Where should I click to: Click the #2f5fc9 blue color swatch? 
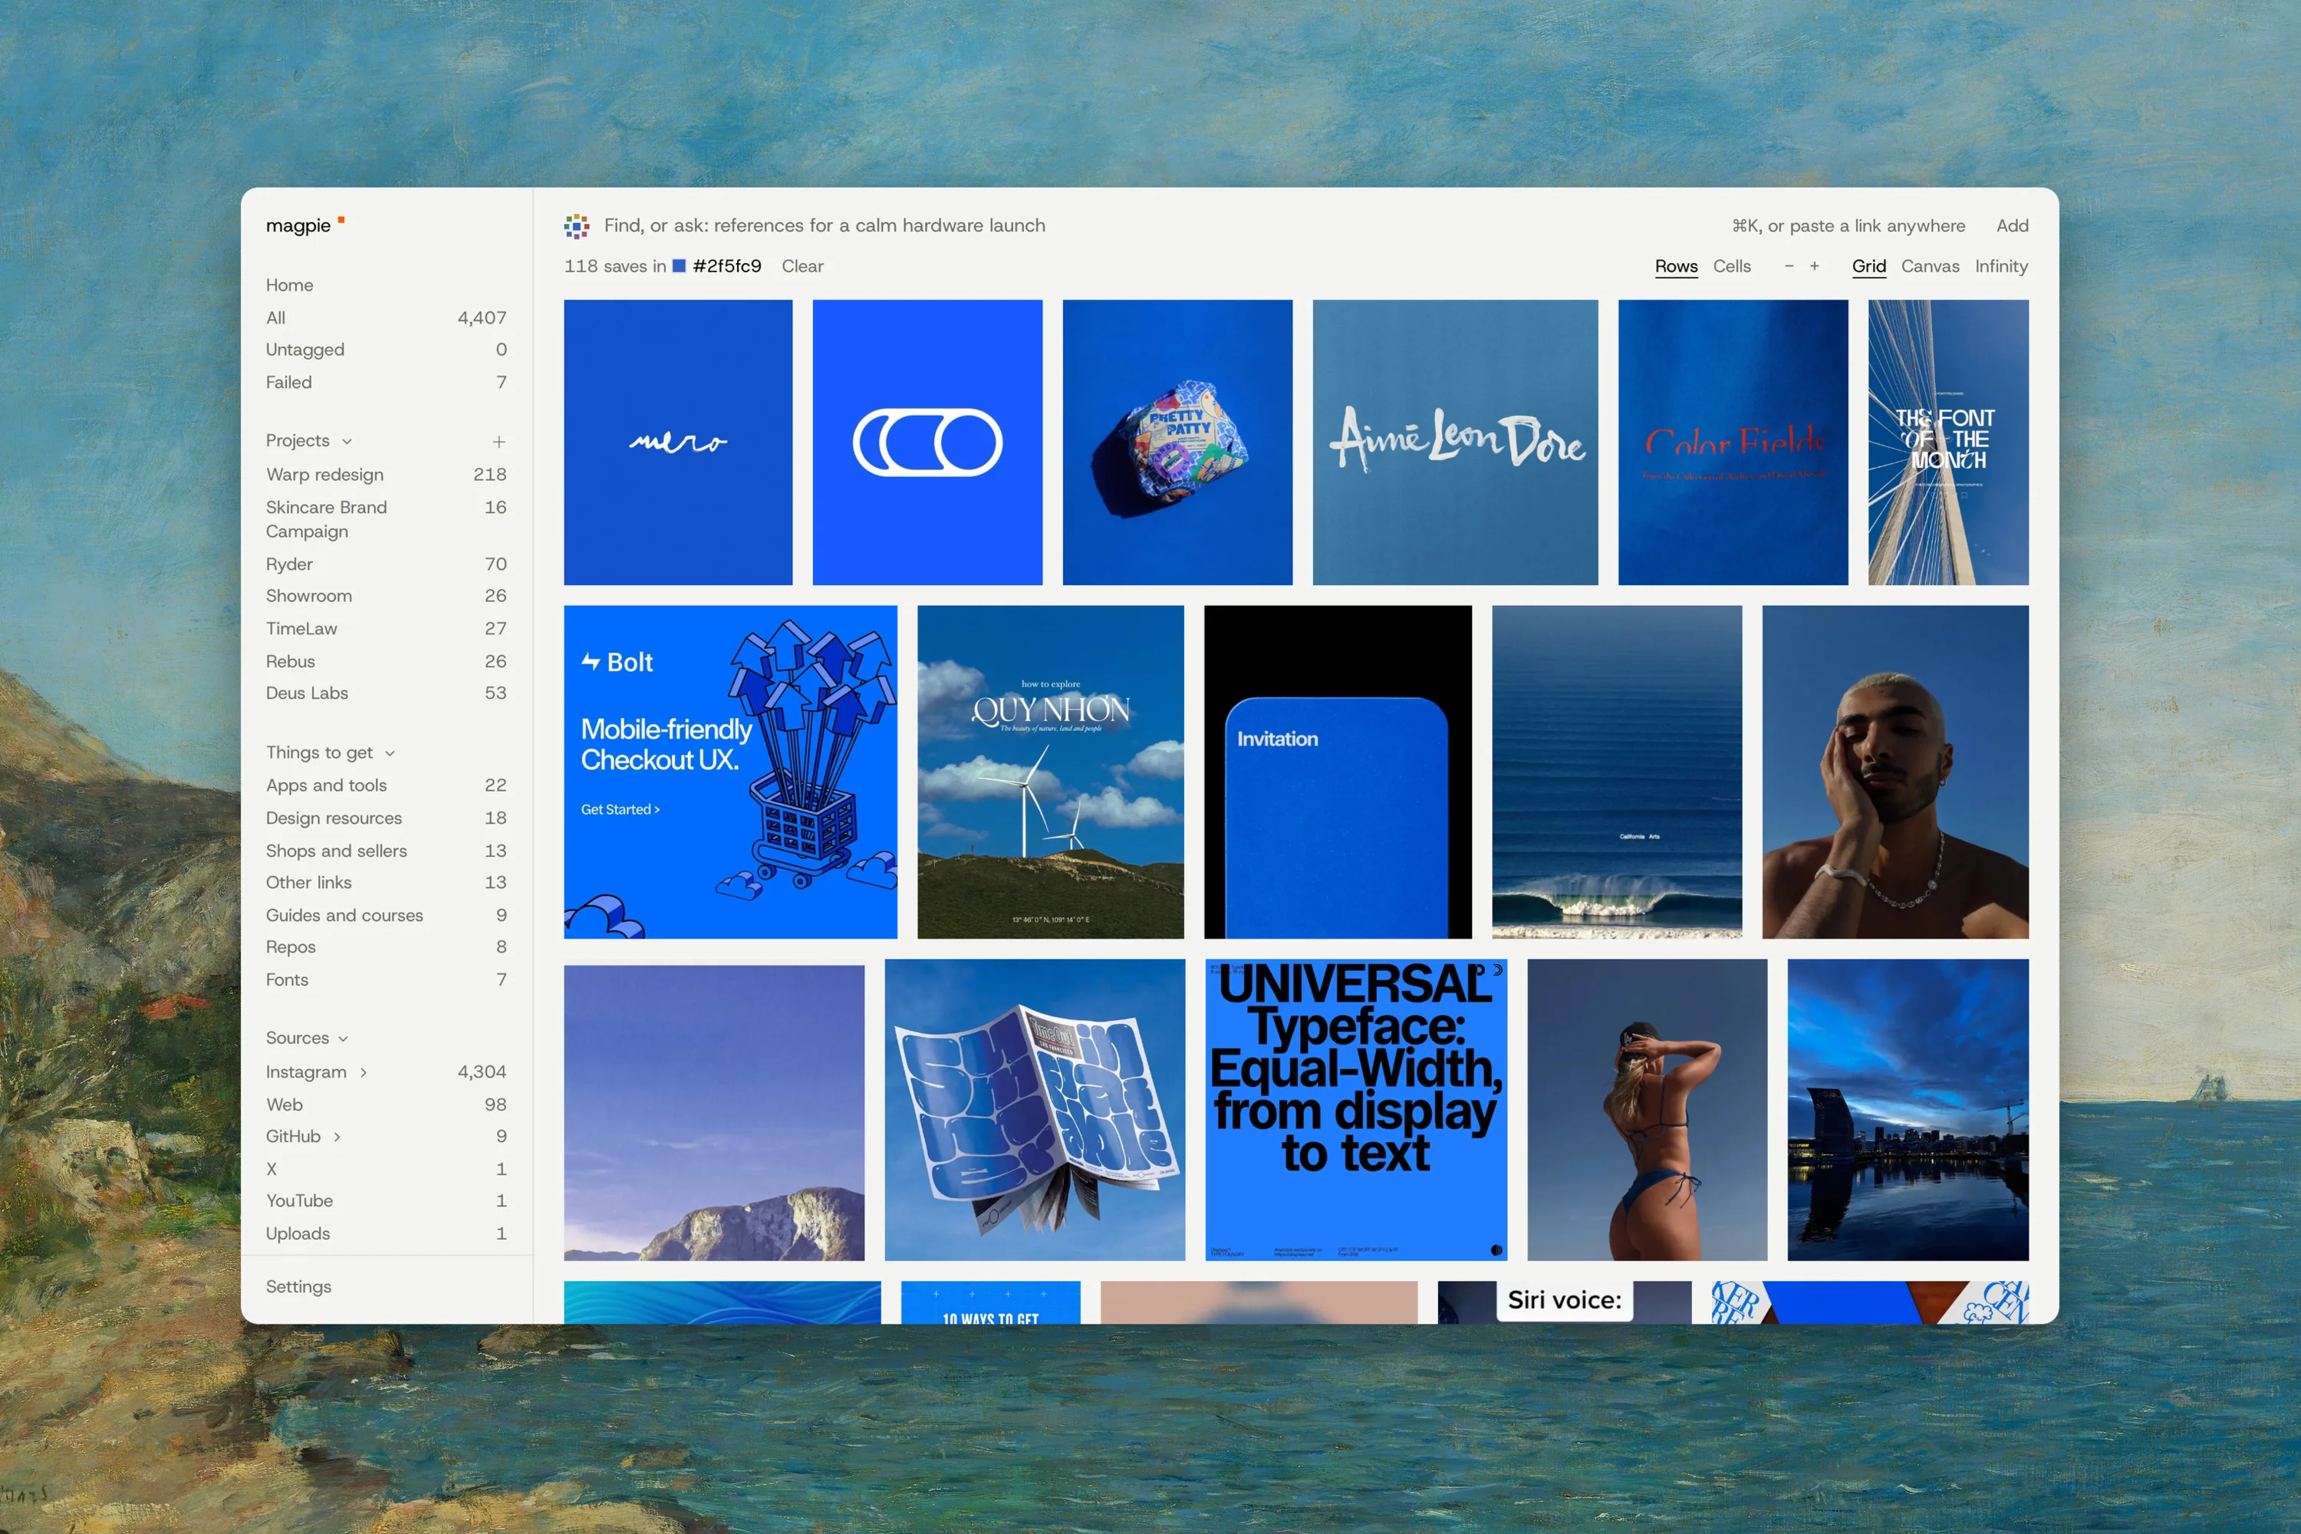pyautogui.click(x=679, y=266)
